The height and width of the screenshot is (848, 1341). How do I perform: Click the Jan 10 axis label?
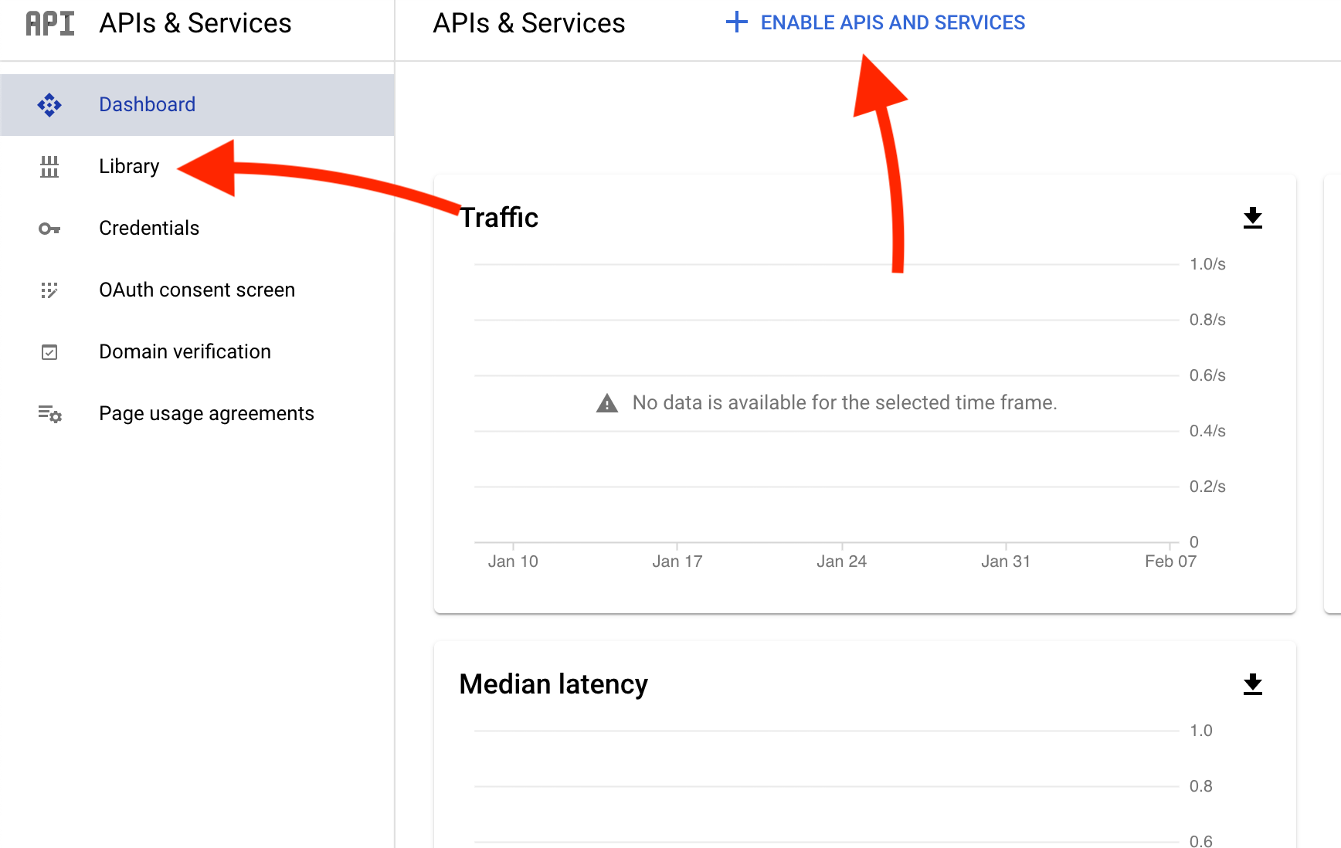click(513, 561)
